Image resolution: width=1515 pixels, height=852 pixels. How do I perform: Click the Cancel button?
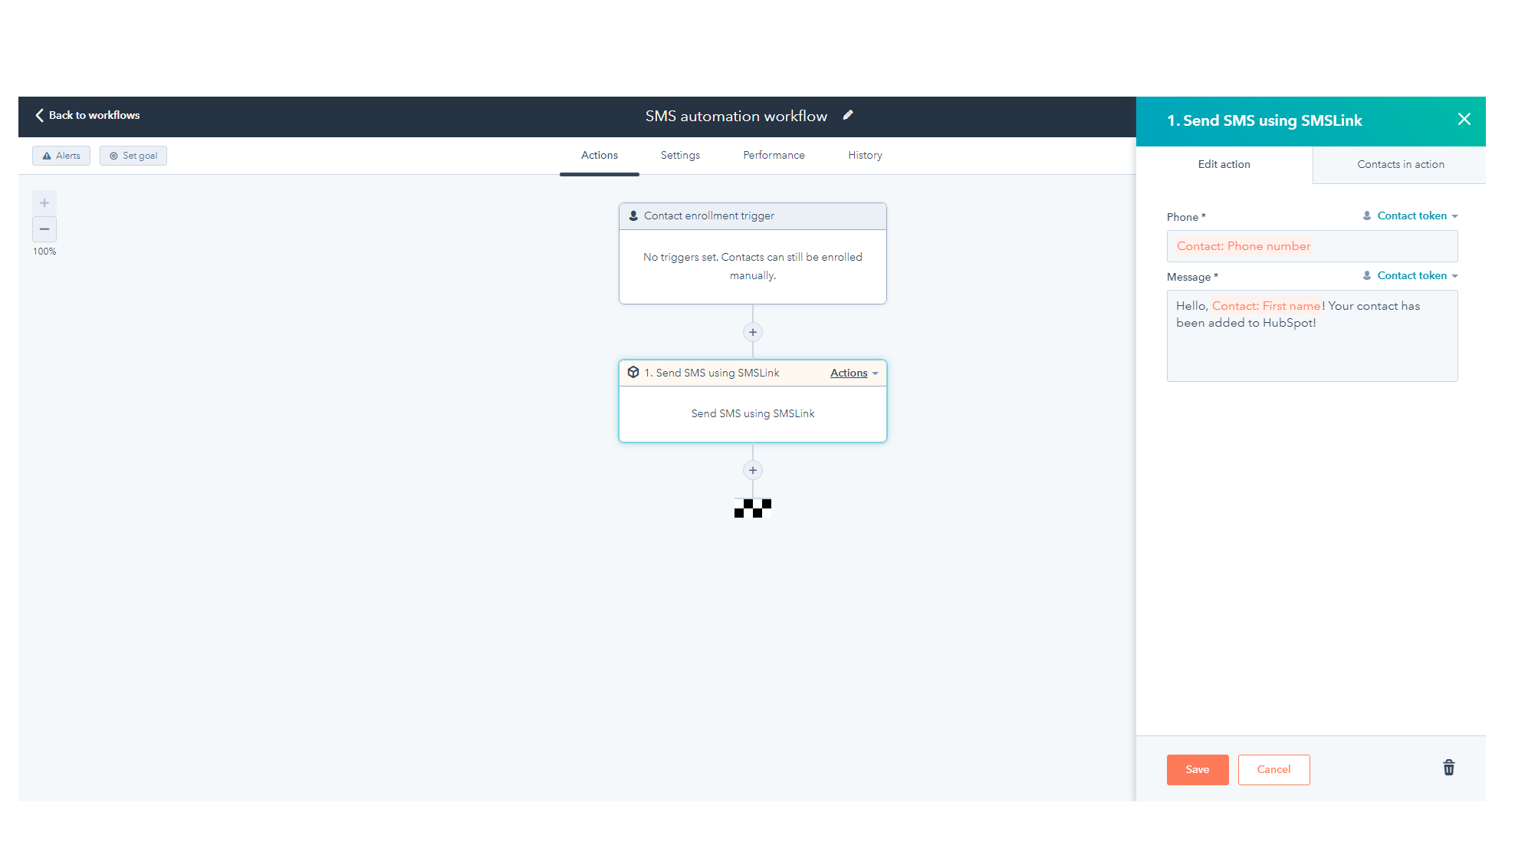coord(1273,769)
